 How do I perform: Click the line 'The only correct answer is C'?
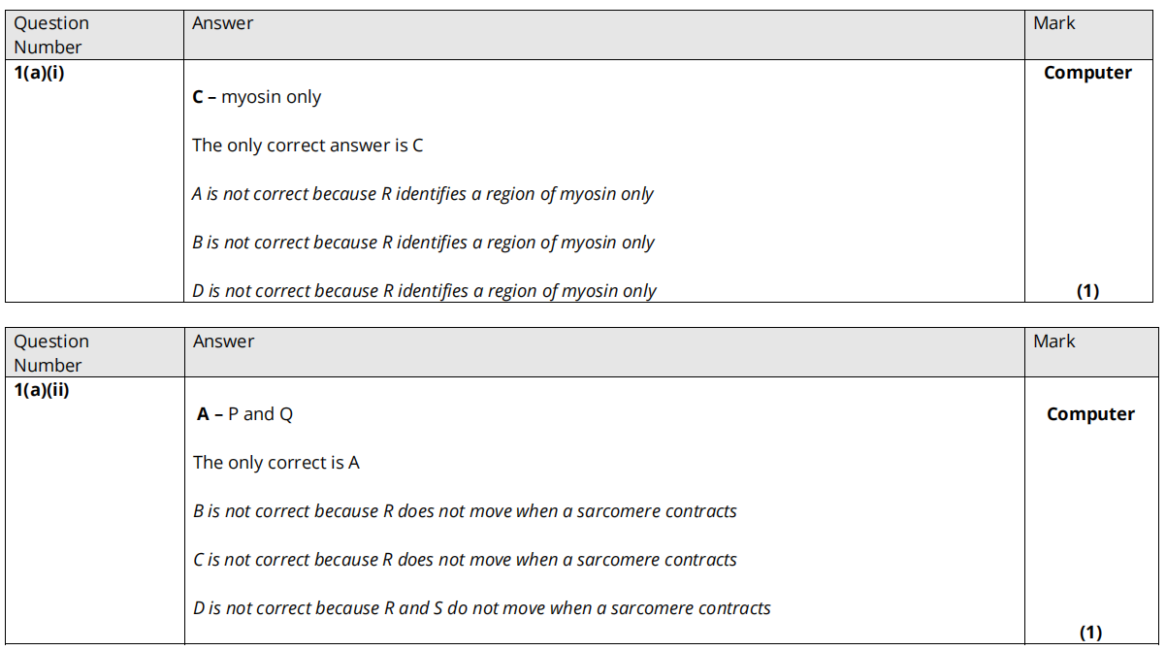click(x=308, y=146)
